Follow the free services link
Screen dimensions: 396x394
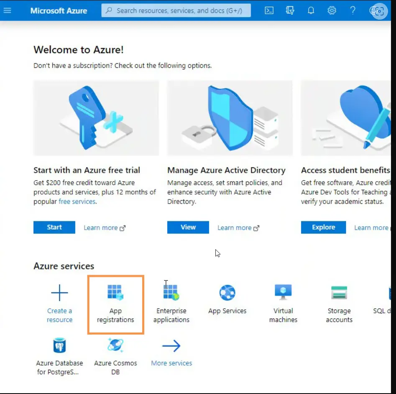pos(77,202)
